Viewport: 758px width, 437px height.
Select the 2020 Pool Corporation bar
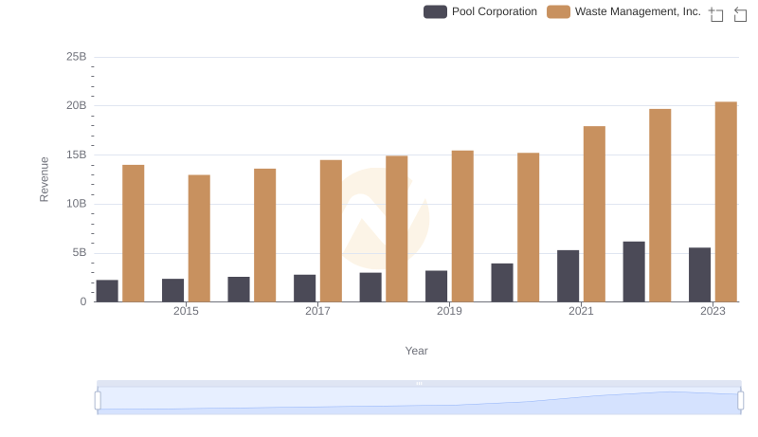point(502,282)
